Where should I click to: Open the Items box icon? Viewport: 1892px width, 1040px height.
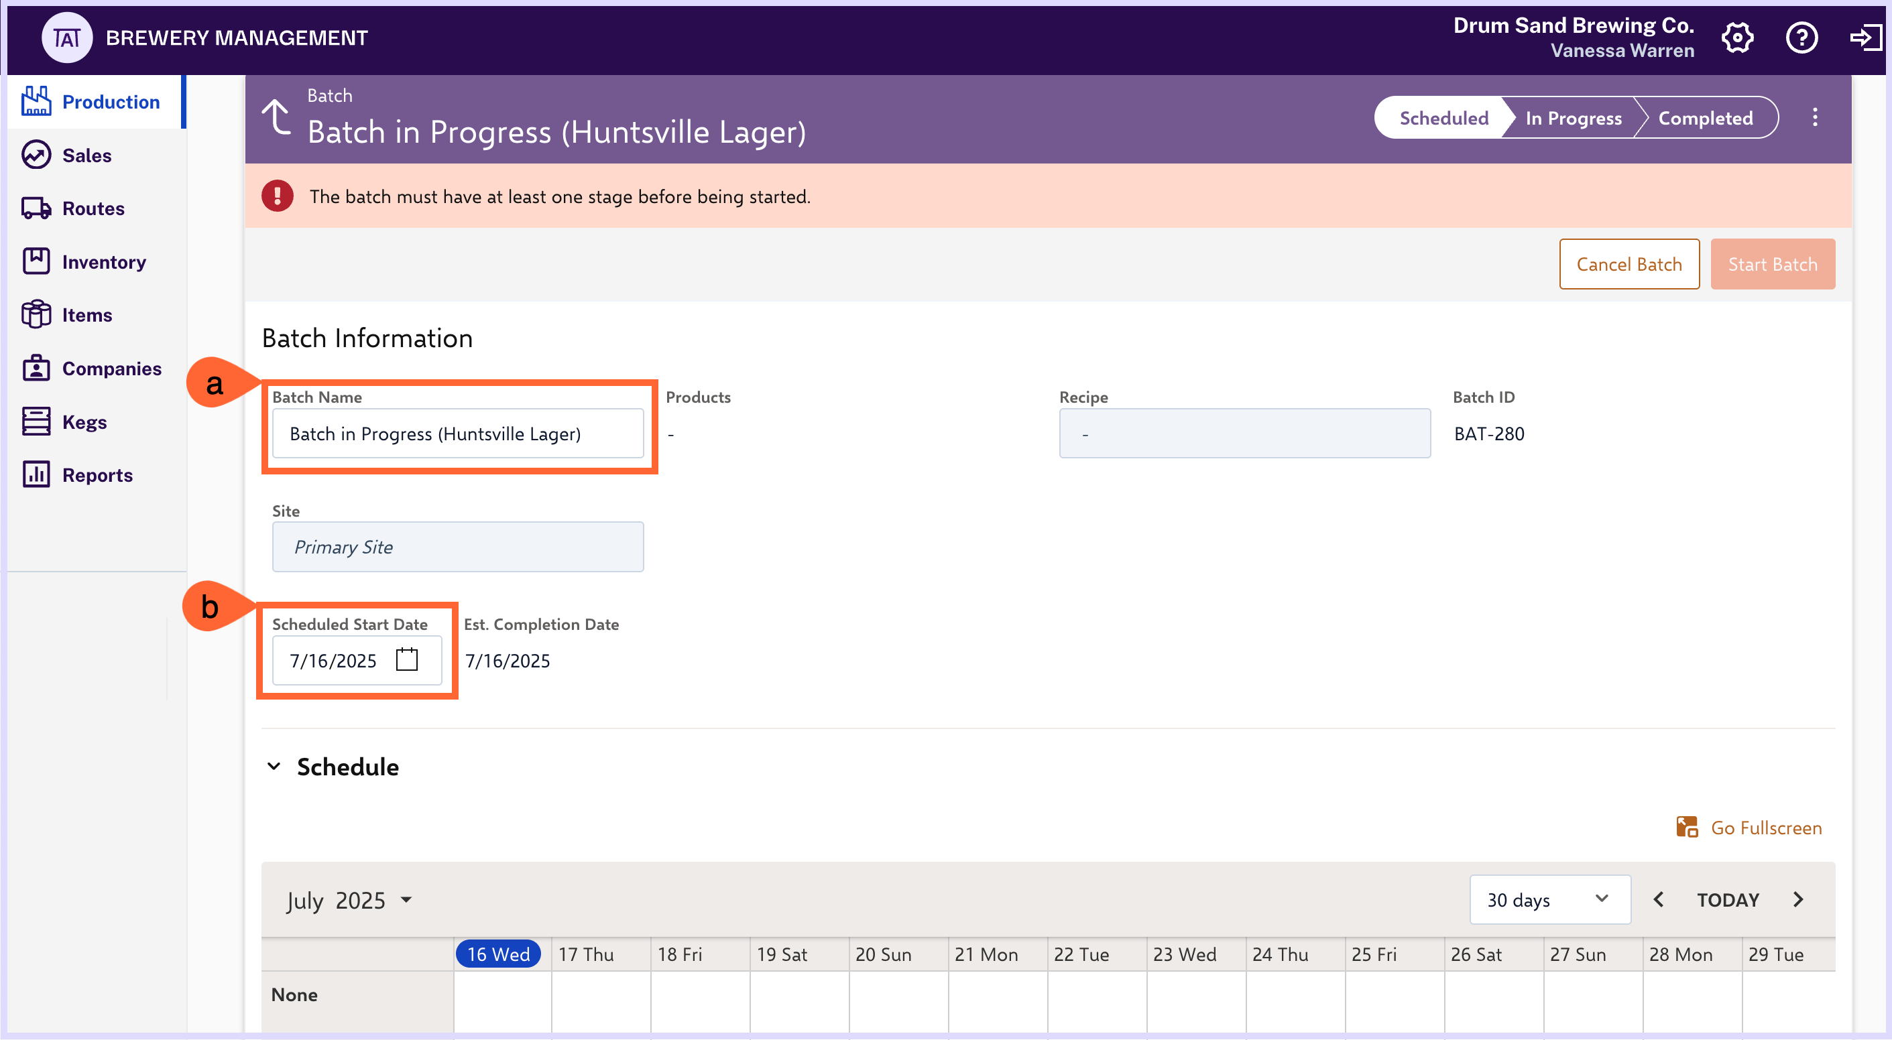[x=36, y=314]
